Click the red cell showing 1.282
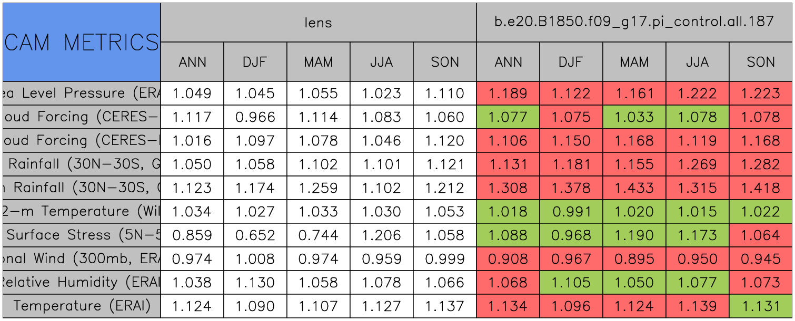Viewport: 795px width, 321px height. [x=760, y=164]
